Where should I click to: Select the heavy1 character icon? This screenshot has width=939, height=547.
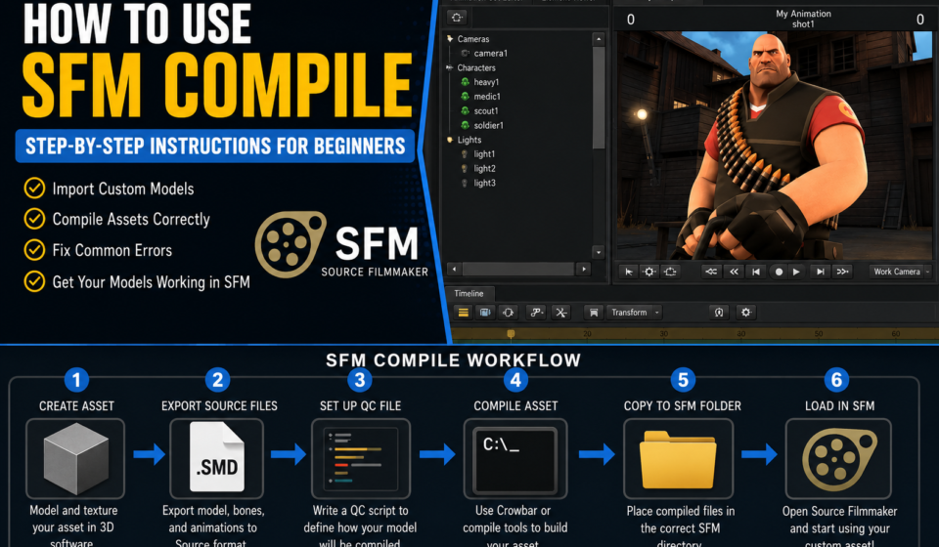(x=465, y=82)
